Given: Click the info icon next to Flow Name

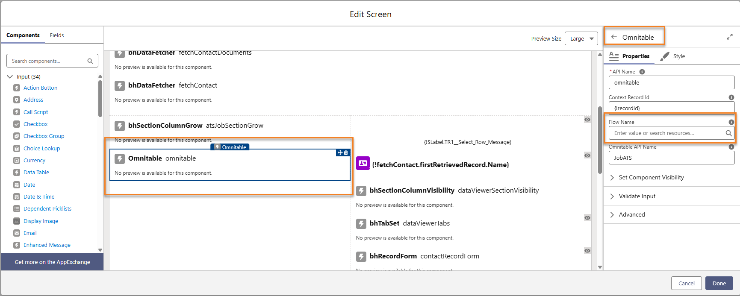Looking at the screenshot, I should [x=731, y=122].
